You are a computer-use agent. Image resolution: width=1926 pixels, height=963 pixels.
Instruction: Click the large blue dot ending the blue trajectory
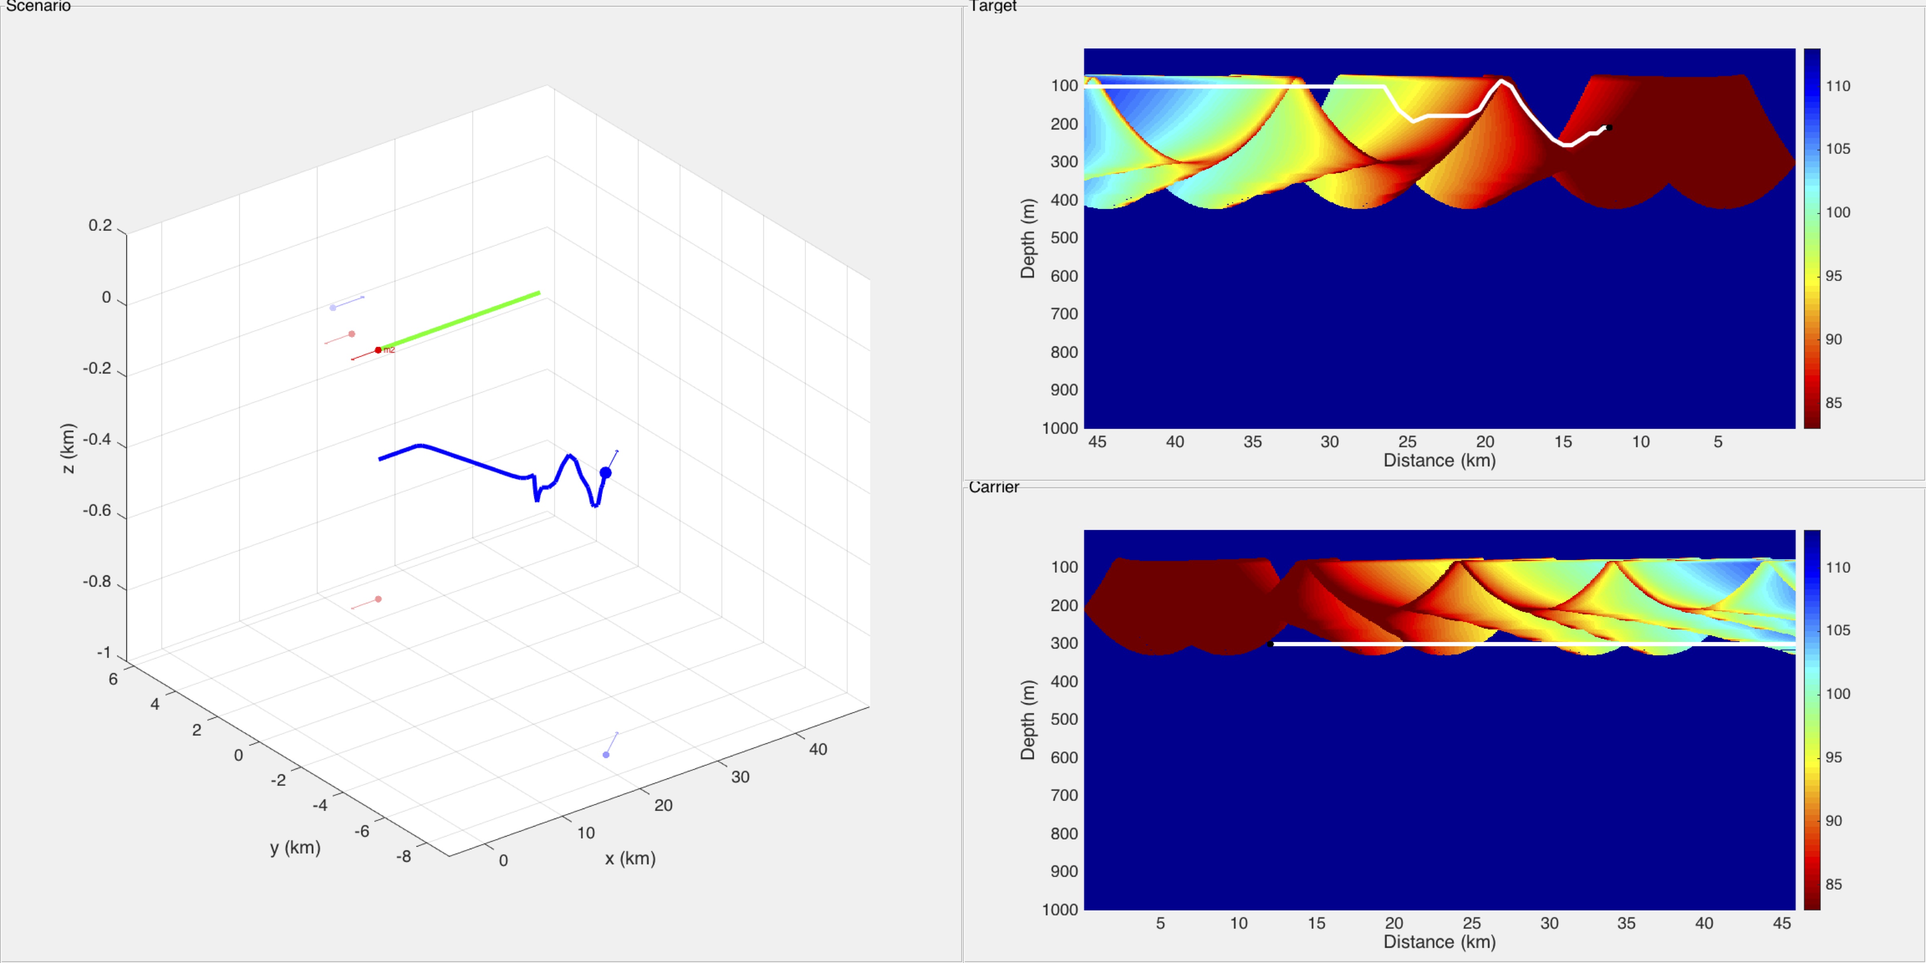(x=605, y=473)
